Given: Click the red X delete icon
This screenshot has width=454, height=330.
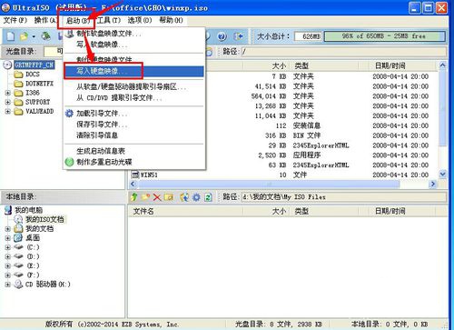Looking at the screenshot, I should coord(157,197).
